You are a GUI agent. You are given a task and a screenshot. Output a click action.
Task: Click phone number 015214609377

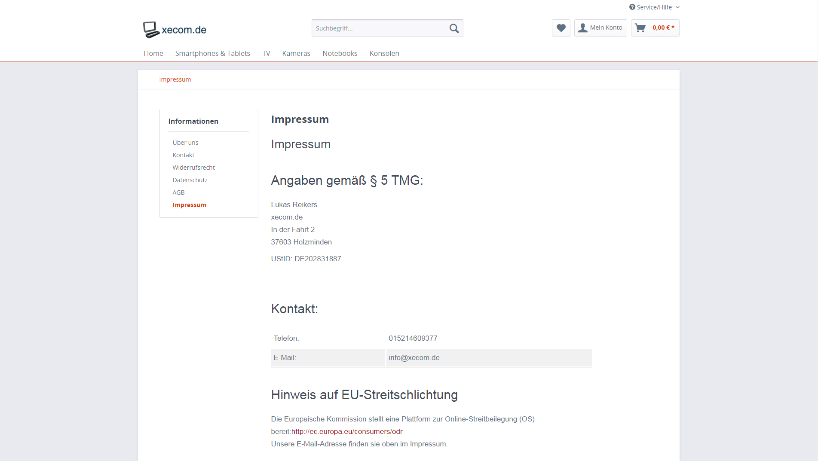click(413, 338)
